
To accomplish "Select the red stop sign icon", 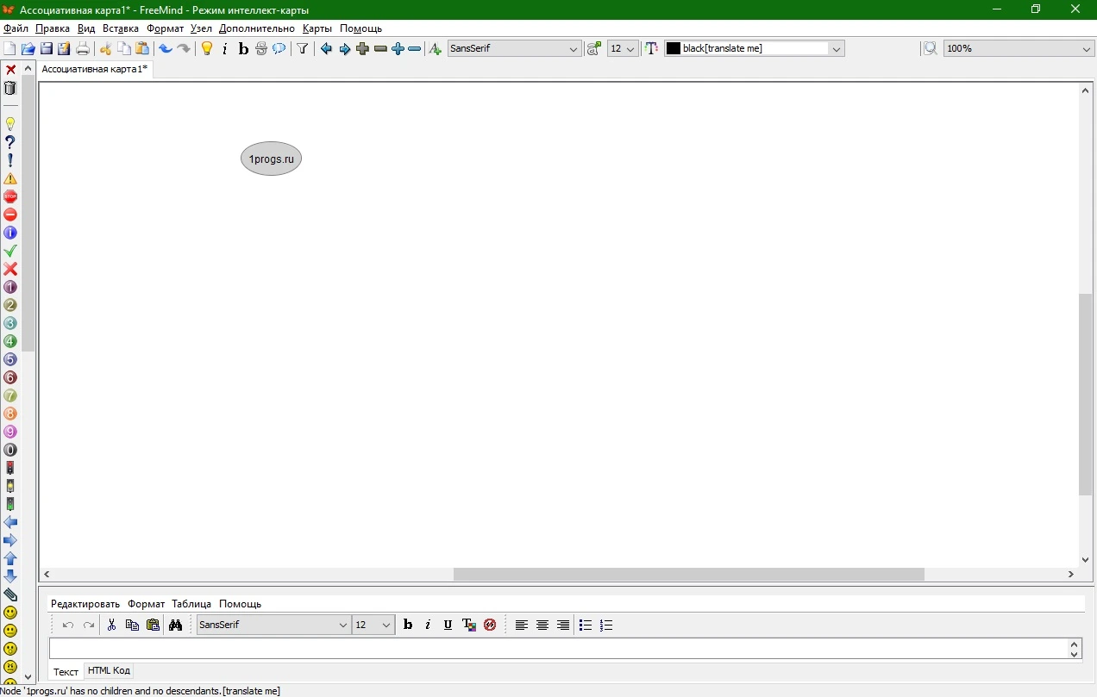I will [x=10, y=196].
